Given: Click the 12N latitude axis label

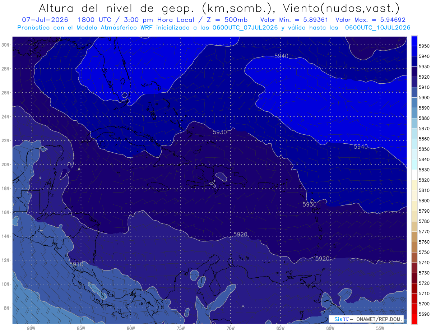Looking at the screenshot, I should 5,260.
